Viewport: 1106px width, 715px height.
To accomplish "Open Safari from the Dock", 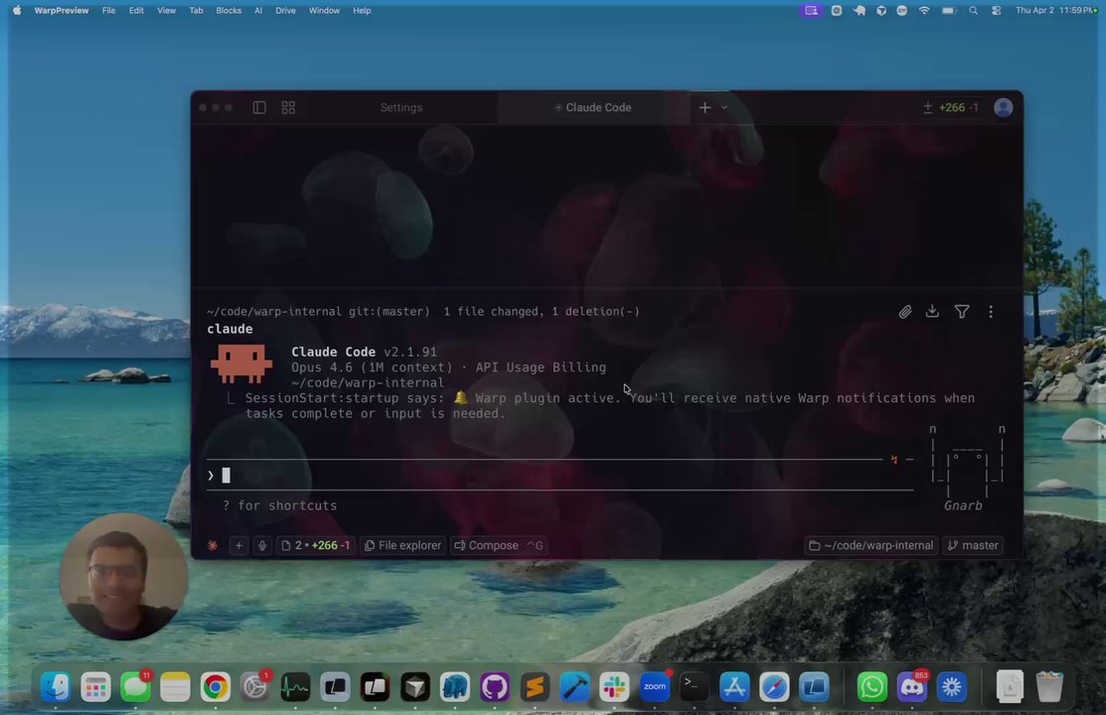I will 774,686.
